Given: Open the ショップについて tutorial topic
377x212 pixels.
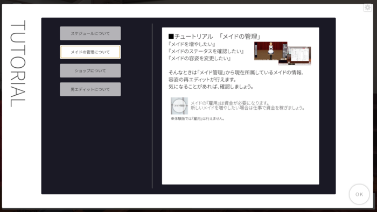Looking at the screenshot, I should (x=90, y=70).
